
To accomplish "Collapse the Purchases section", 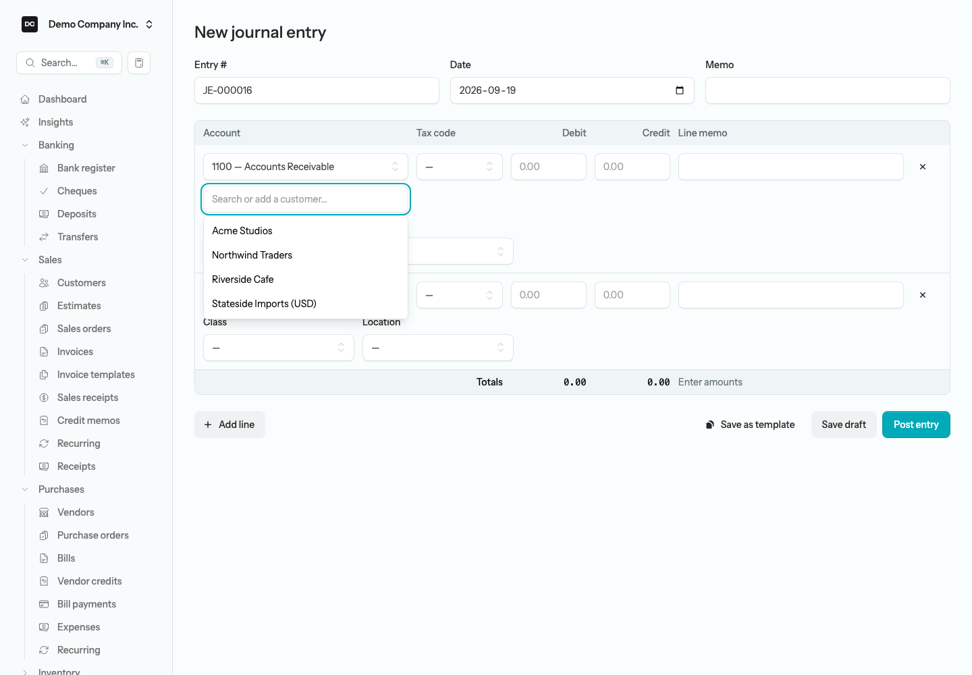I will pyautogui.click(x=25, y=489).
